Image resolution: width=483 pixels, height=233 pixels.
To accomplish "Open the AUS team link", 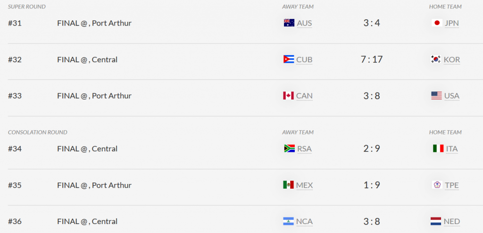I will (x=304, y=23).
